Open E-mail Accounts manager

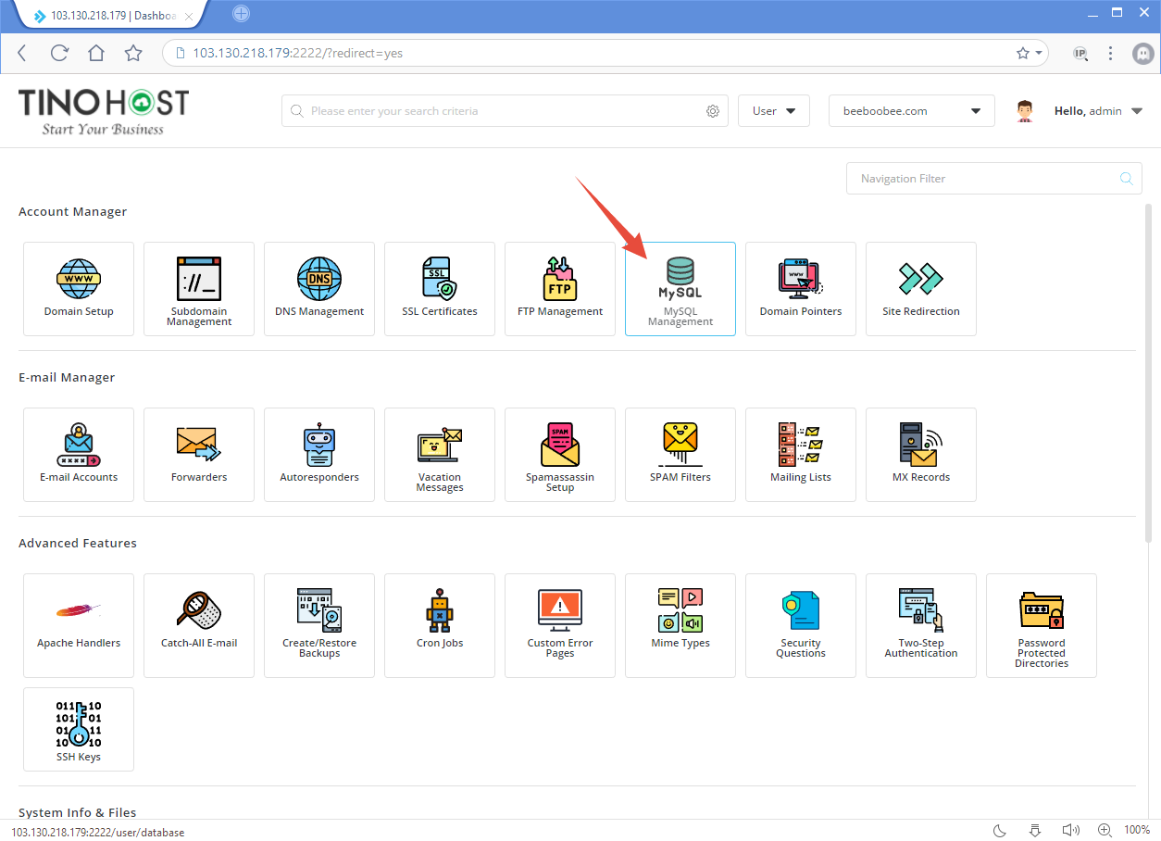pos(78,454)
